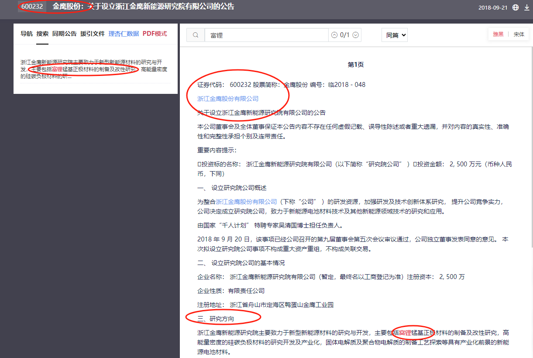Click the 浙江金鹰股份有限公司 link under 证券代码
Viewport: 533px width, 358px height.
(x=228, y=99)
